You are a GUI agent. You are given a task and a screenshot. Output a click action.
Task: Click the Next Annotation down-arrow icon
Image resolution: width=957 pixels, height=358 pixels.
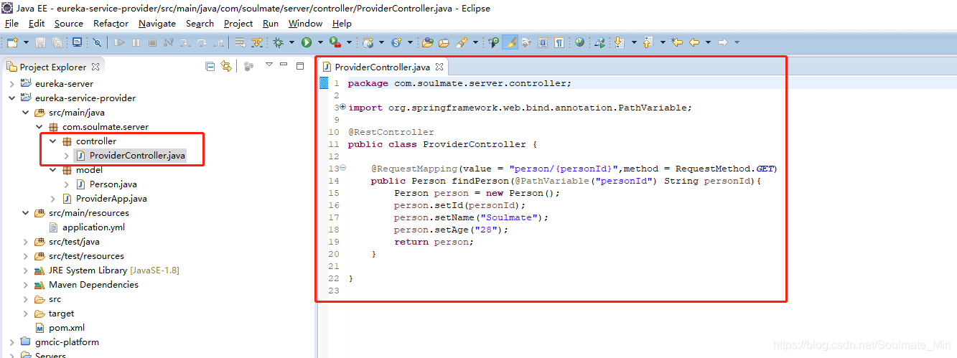coord(620,43)
